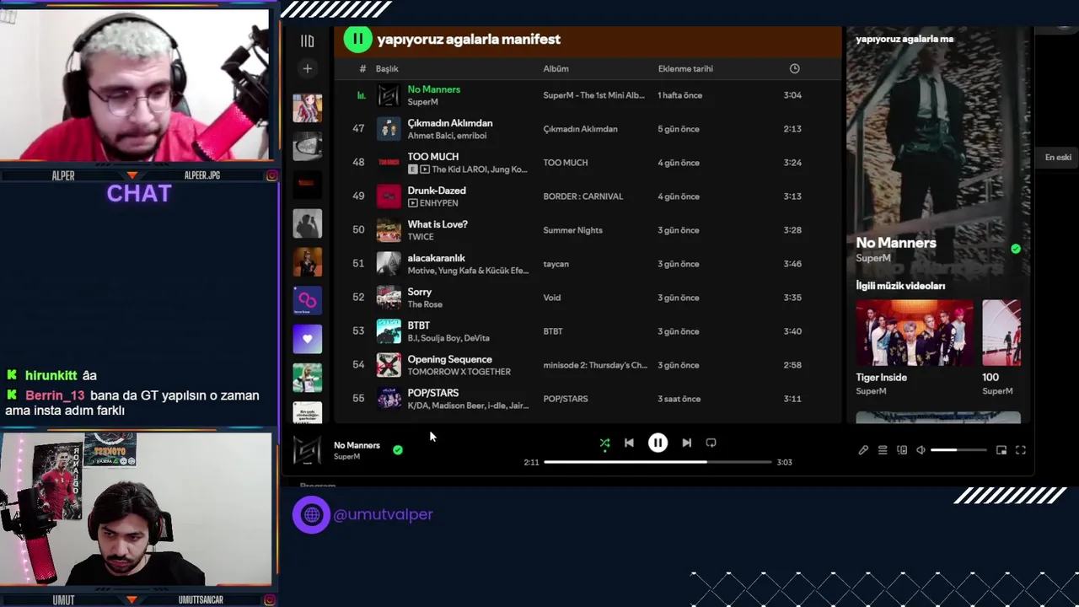Screen dimensions: 1079x607
Task: Click the İlgili müzik videoları heading
Action: [900, 286]
